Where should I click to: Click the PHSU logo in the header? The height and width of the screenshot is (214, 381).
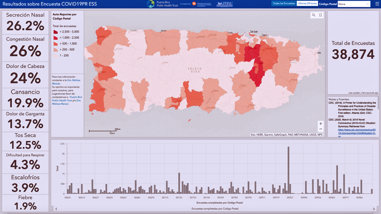(x=224, y=4)
